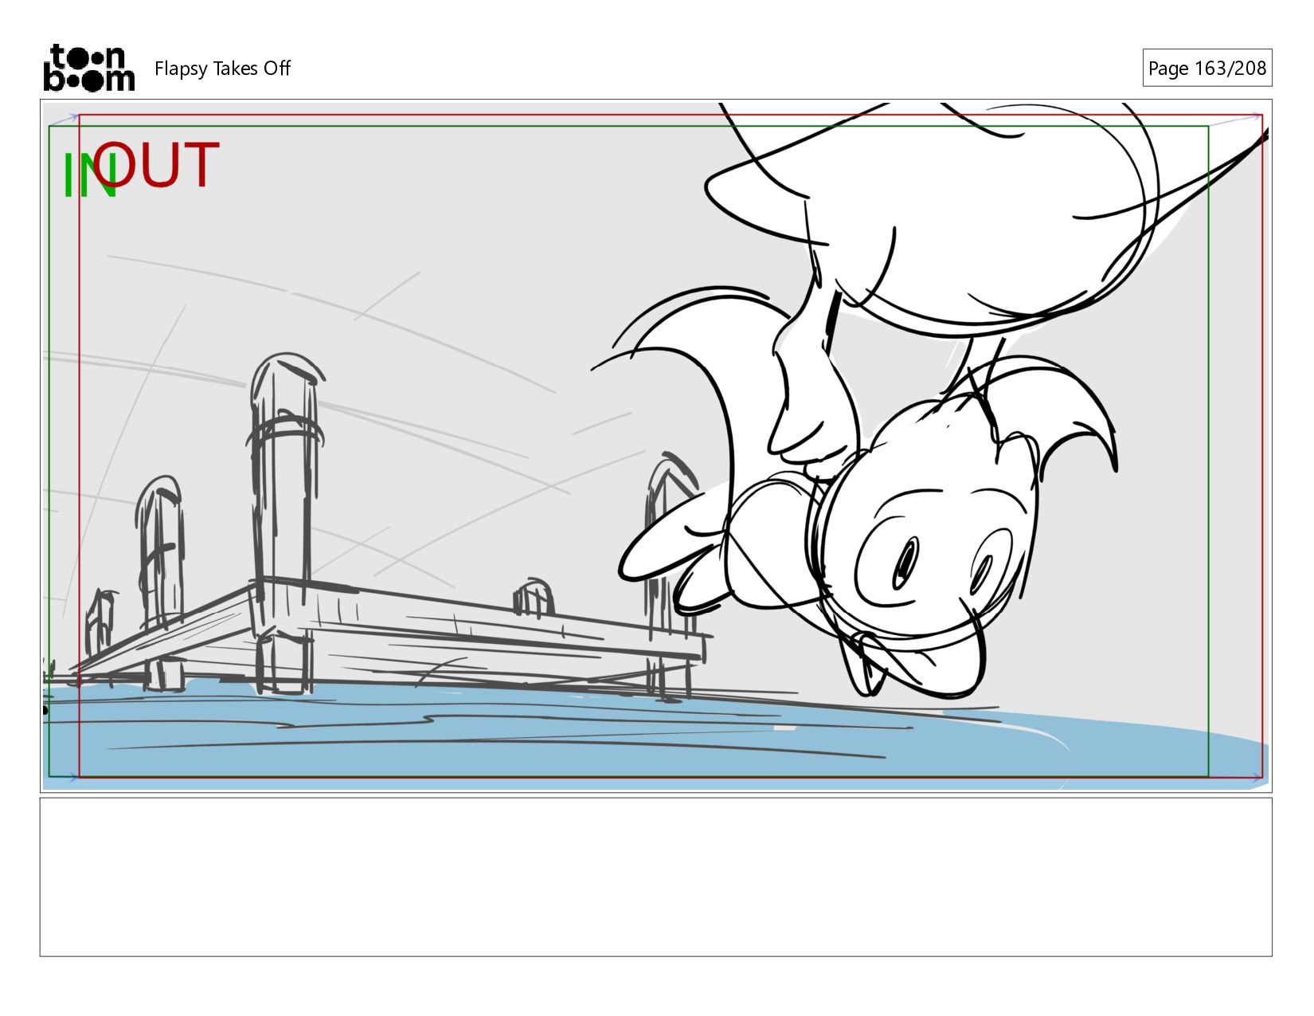Click the empty notes box below the panel

tap(655, 877)
